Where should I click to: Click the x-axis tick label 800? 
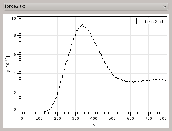tap(163, 118)
